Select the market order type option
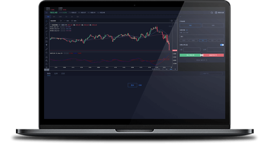The height and width of the screenshot is (151, 266). (190, 25)
